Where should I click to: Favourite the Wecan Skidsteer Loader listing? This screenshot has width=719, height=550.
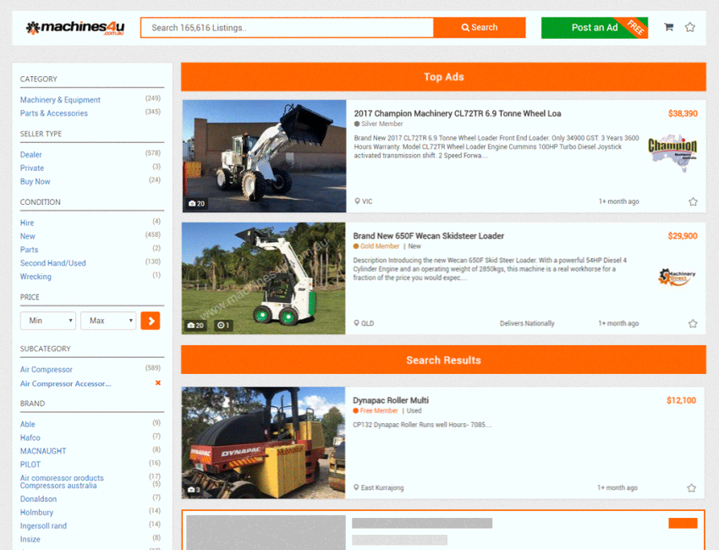[693, 324]
